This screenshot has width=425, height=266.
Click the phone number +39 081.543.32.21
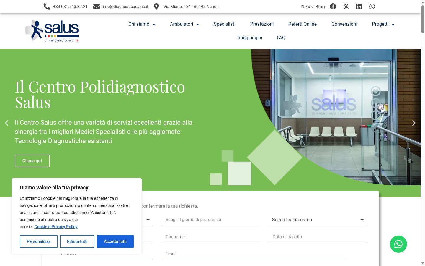tap(70, 7)
